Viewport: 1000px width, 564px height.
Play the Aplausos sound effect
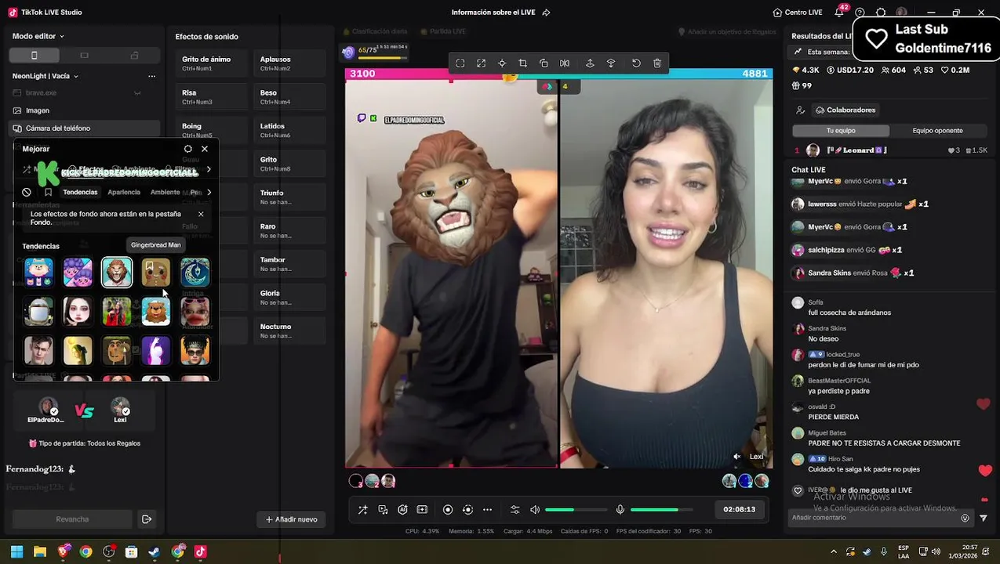tap(289, 63)
